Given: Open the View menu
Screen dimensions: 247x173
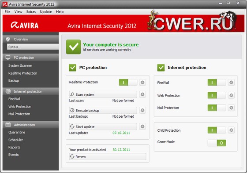Looking at the screenshot, I should click(x=18, y=12).
